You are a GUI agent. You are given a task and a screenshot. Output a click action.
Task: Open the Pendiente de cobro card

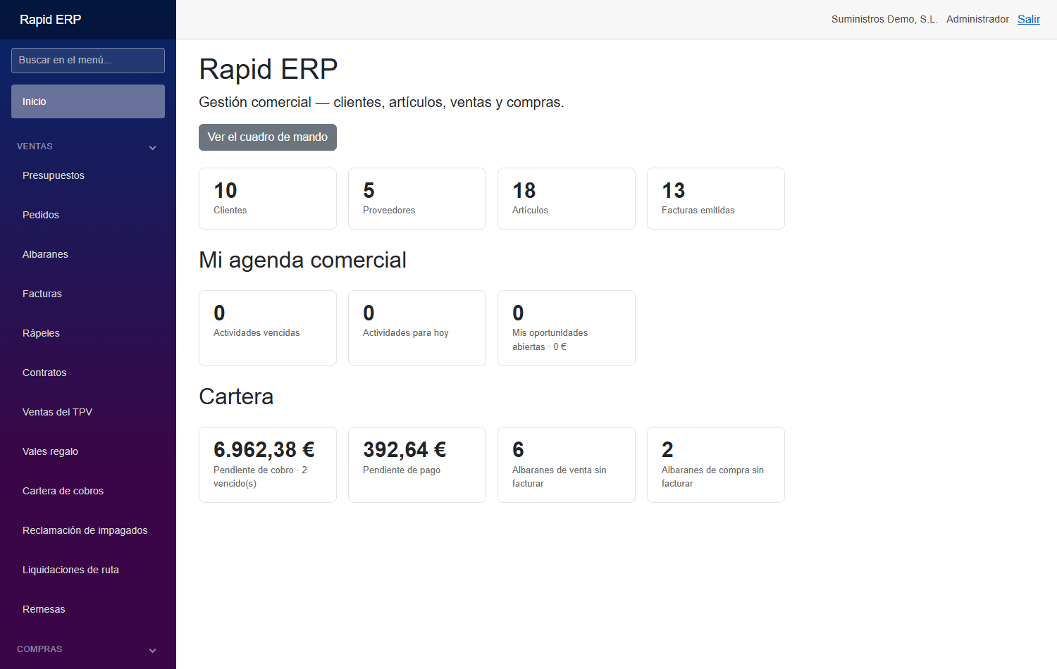point(268,465)
